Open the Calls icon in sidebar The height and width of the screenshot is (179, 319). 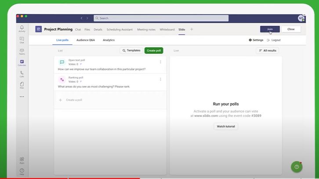tap(22, 74)
